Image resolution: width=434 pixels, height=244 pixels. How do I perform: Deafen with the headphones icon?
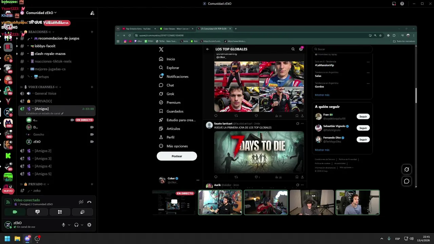click(x=76, y=225)
